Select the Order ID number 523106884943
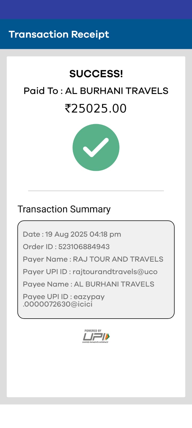The image size is (192, 428). (x=84, y=247)
